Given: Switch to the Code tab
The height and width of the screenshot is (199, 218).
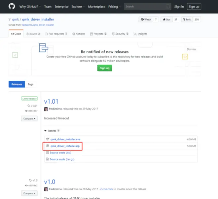Looking at the screenshot, I should tap(16, 34).
